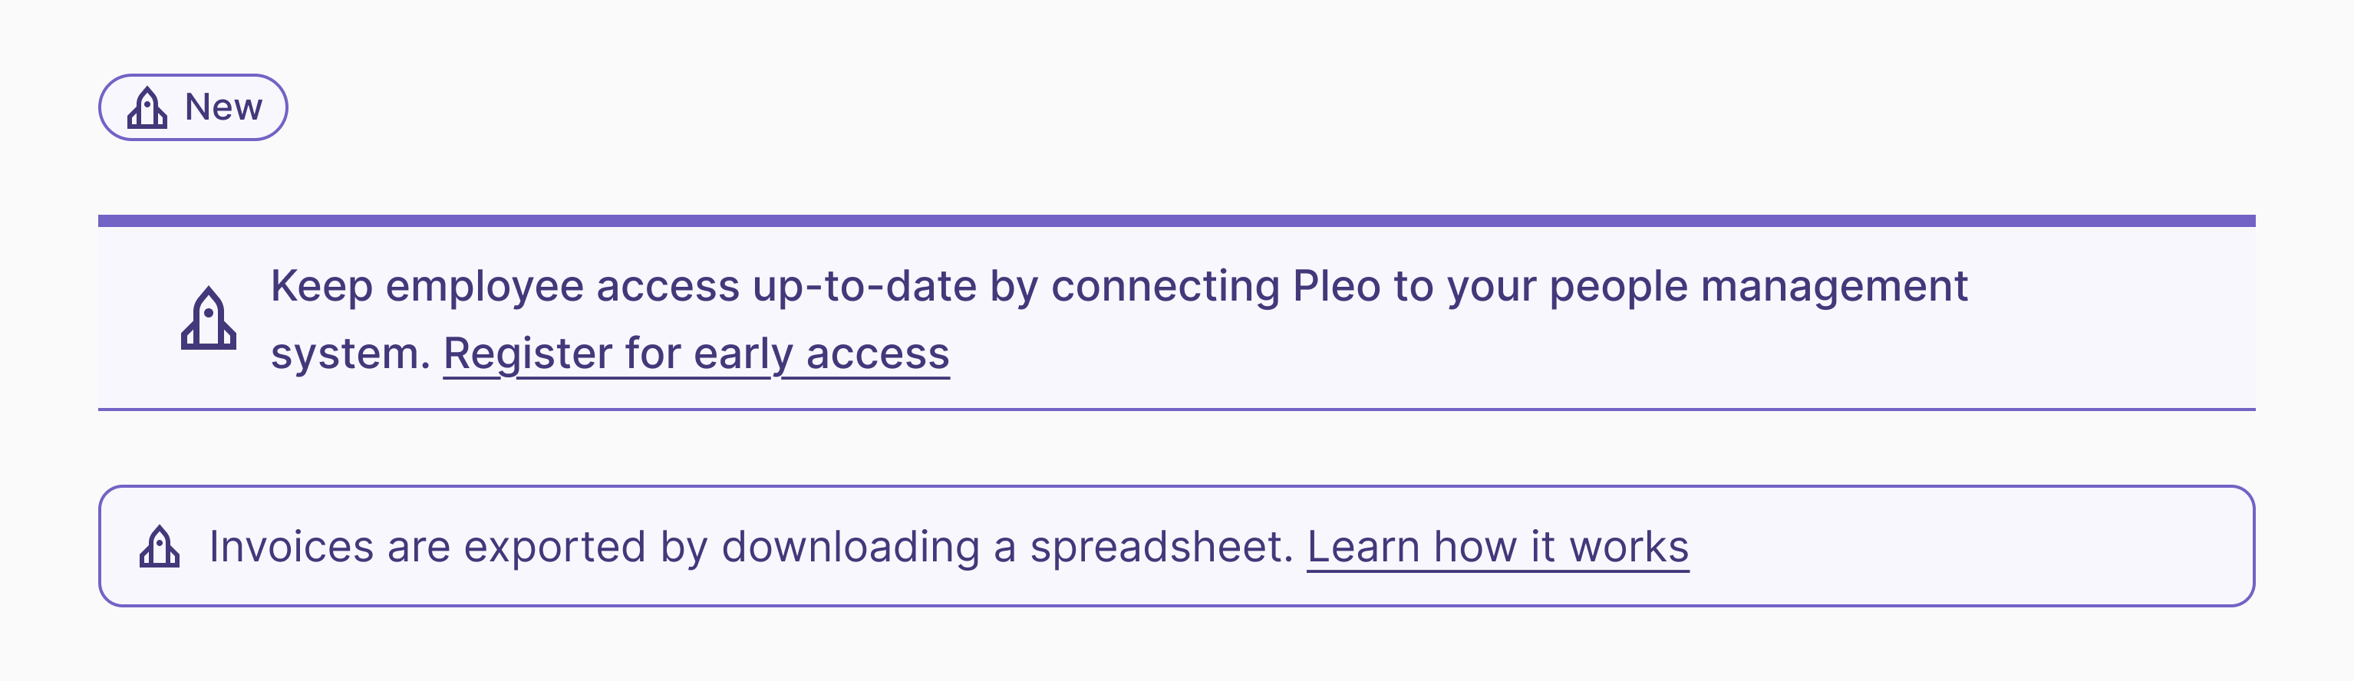Click the word Pleo in the banner
2354x681 pixels.
pyautogui.click(x=1336, y=287)
